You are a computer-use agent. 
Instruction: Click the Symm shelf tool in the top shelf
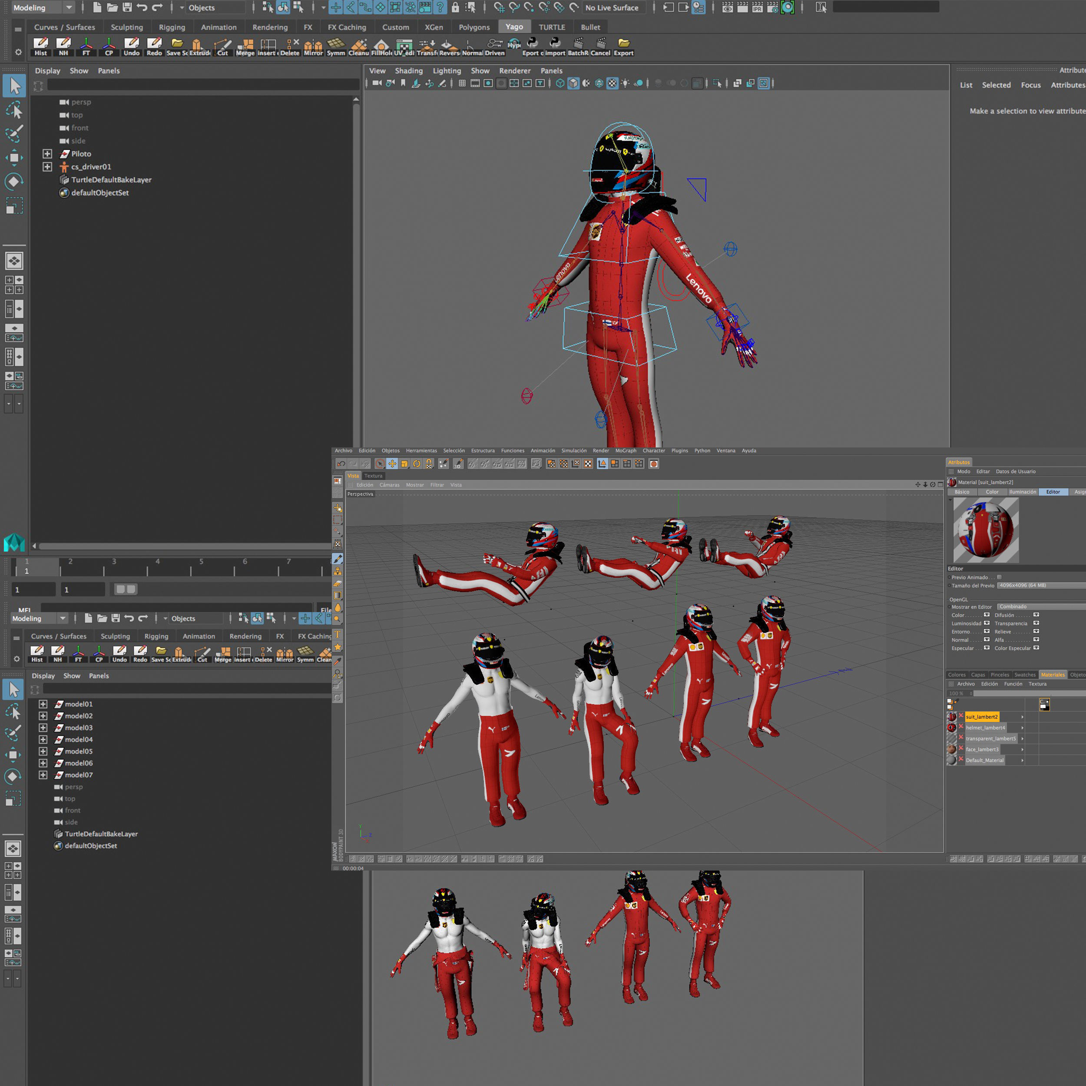[336, 46]
